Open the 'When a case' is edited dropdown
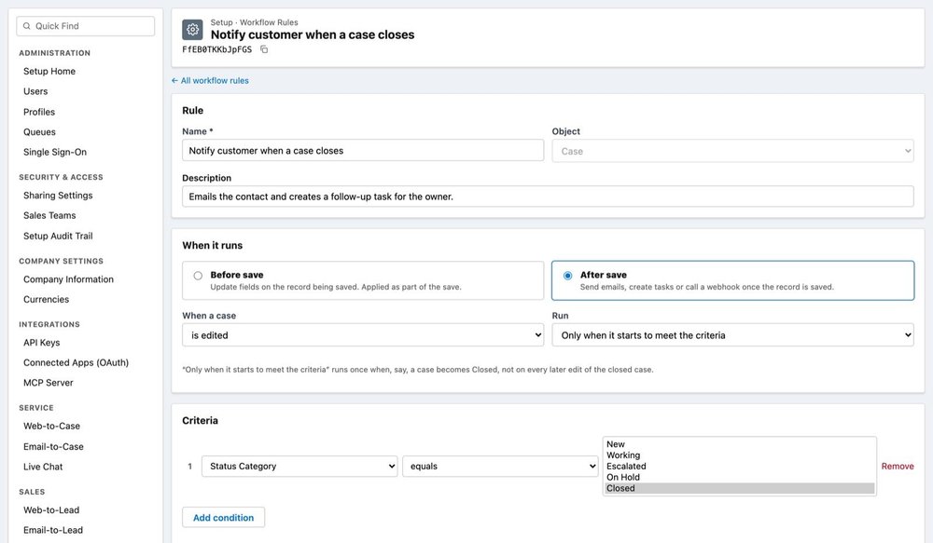This screenshot has height=543, width=933. click(x=363, y=335)
